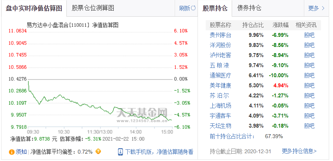Click the question mark help icon
This screenshot has width=333, height=161.
(x=98, y=152)
